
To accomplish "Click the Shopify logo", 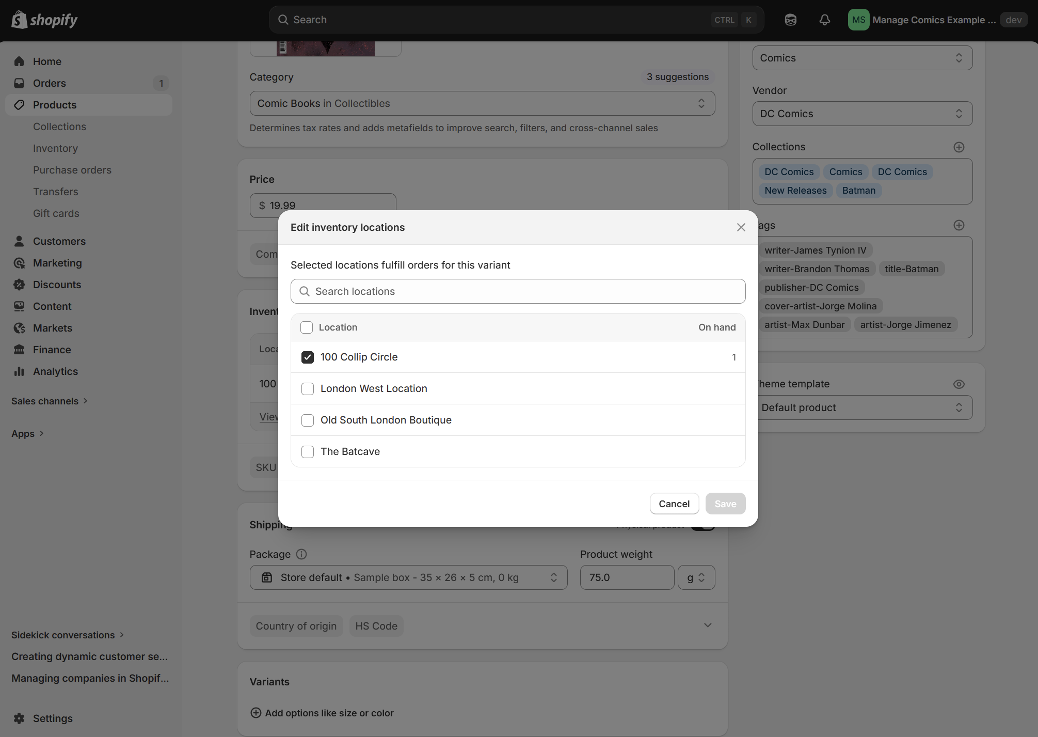I will (44, 20).
